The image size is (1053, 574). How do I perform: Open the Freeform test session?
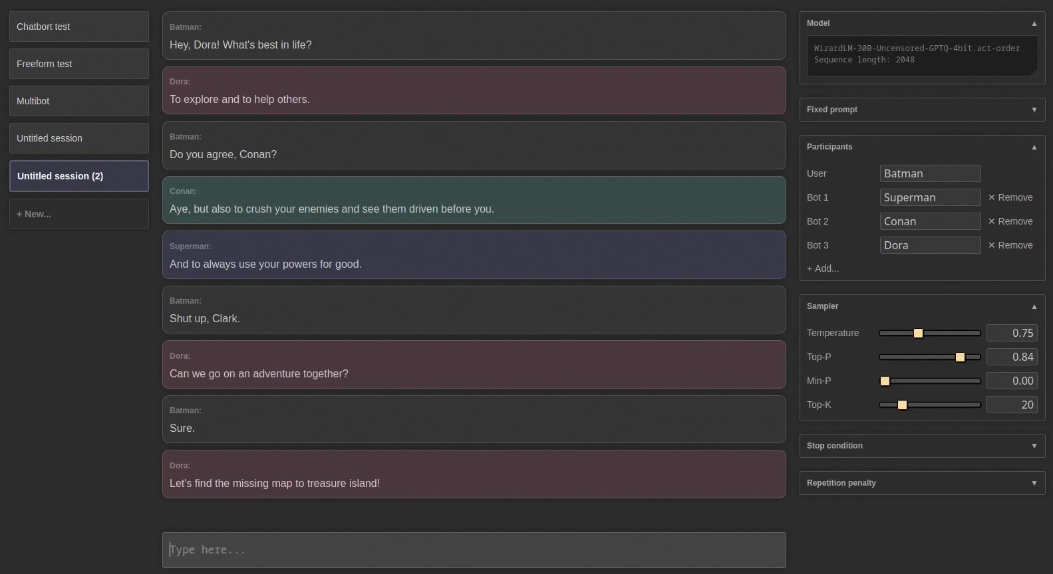pos(79,64)
